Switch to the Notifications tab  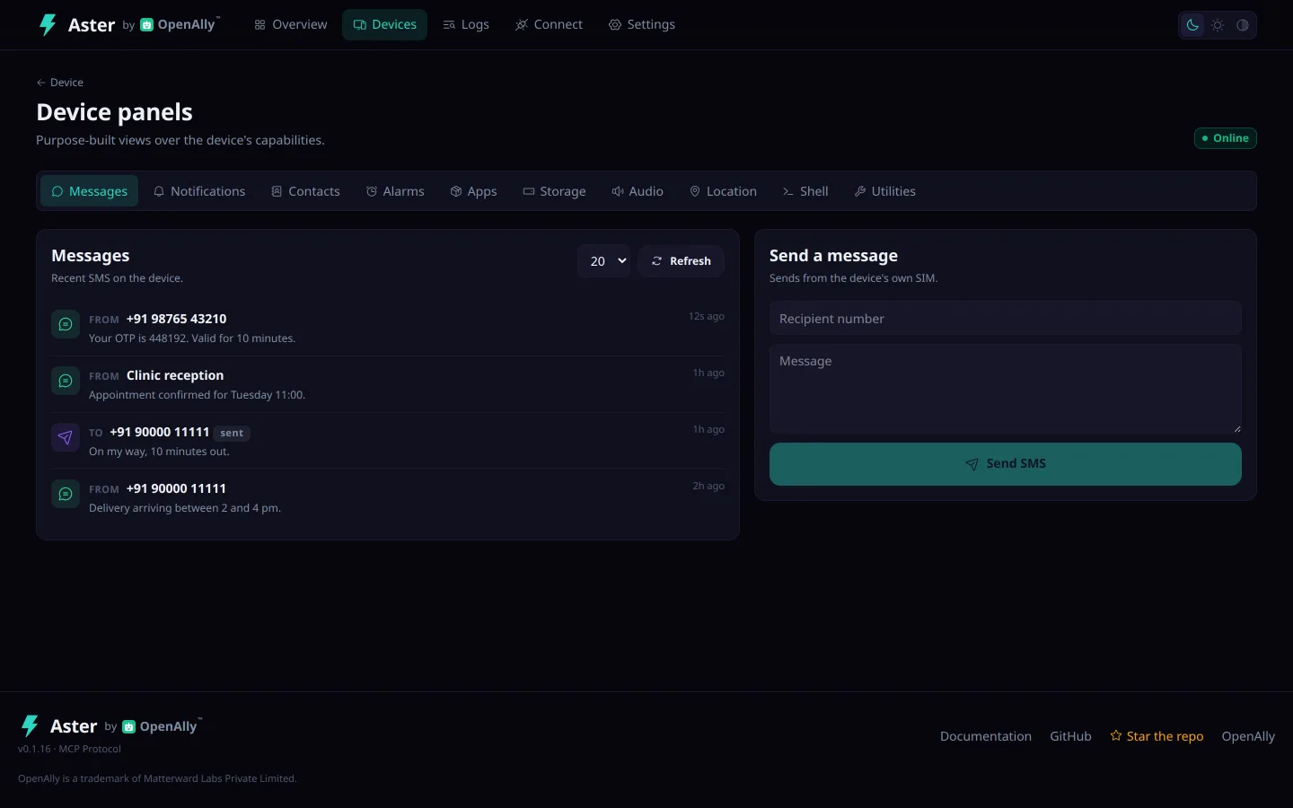click(199, 191)
